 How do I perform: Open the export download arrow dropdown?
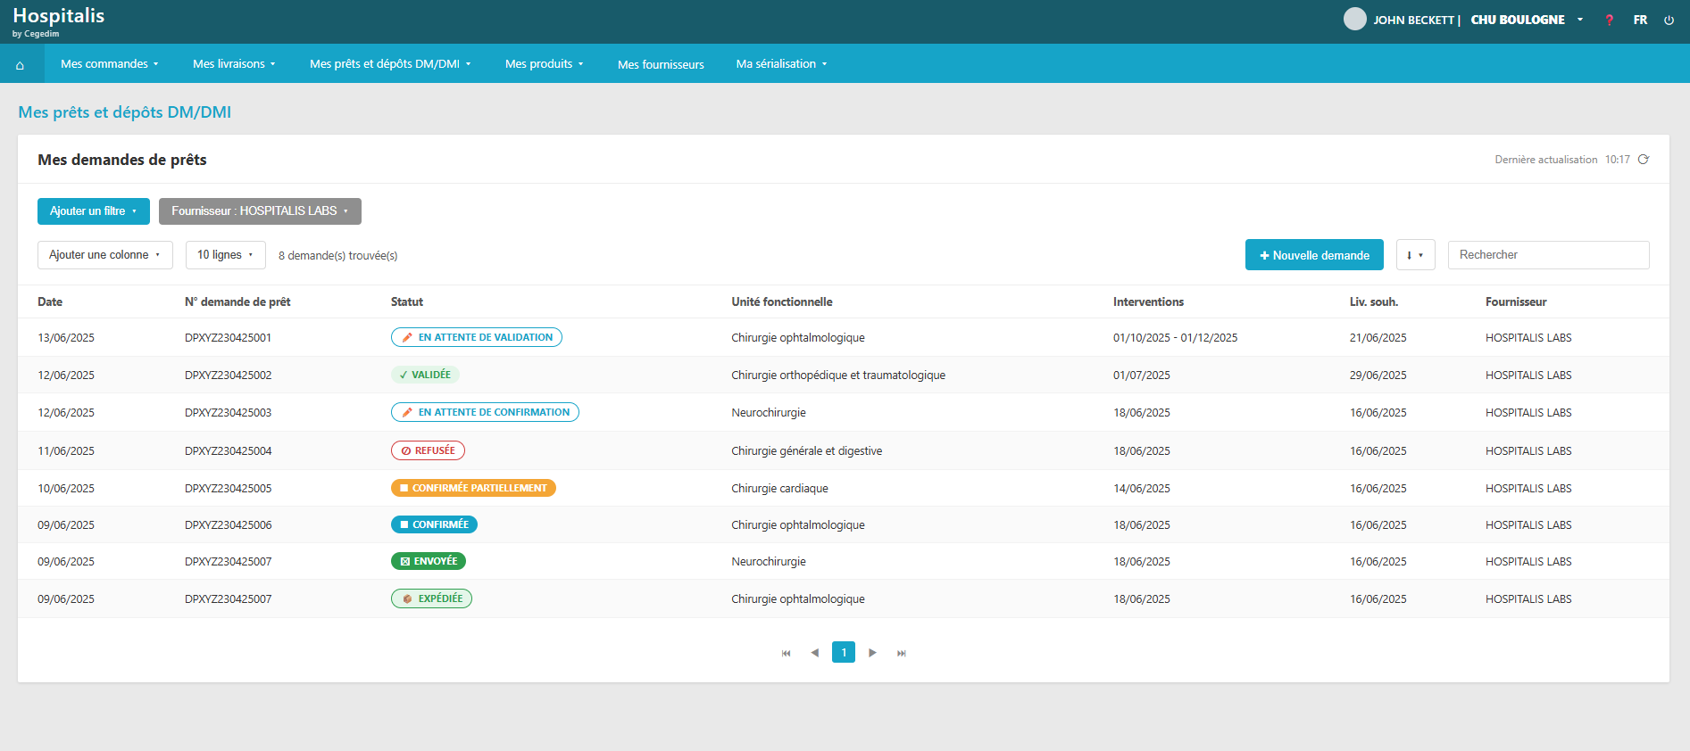pyautogui.click(x=1415, y=255)
